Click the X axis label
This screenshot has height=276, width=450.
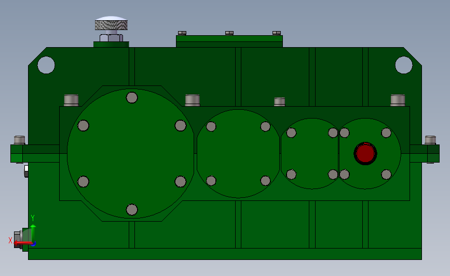tap(10, 240)
